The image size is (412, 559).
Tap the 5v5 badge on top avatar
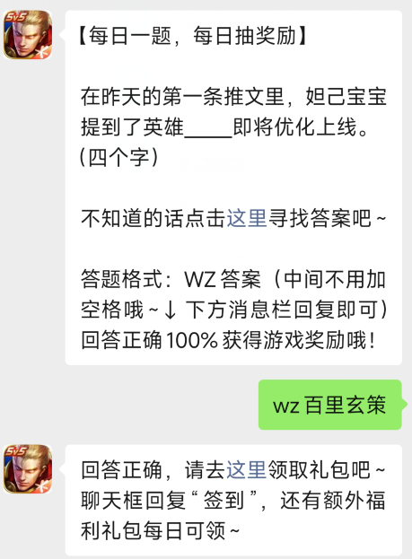tap(15, 17)
